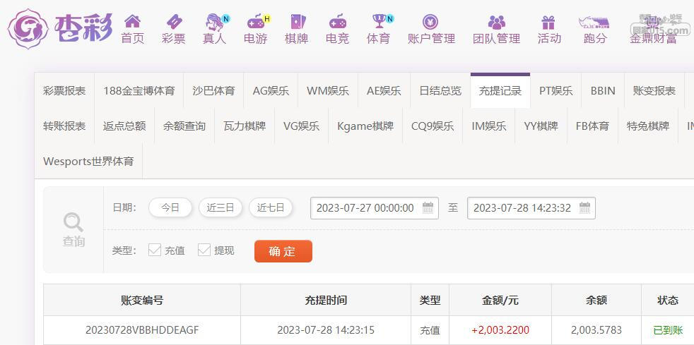Click the orange 确定 button
This screenshot has height=345, width=694.
[x=283, y=251]
